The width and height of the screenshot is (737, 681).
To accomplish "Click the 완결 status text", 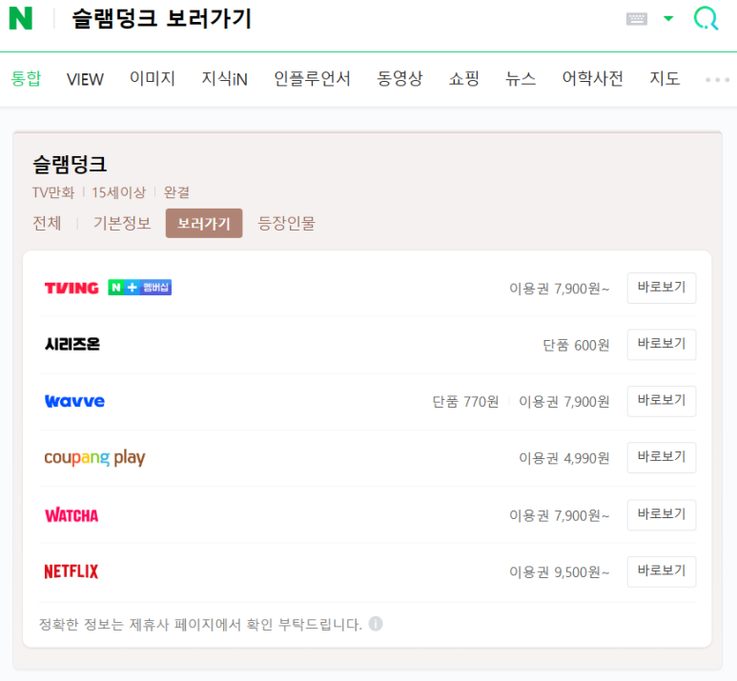I will point(176,192).
